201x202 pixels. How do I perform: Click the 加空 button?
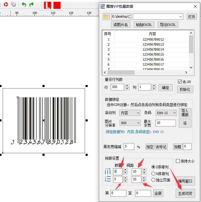coord(150,147)
